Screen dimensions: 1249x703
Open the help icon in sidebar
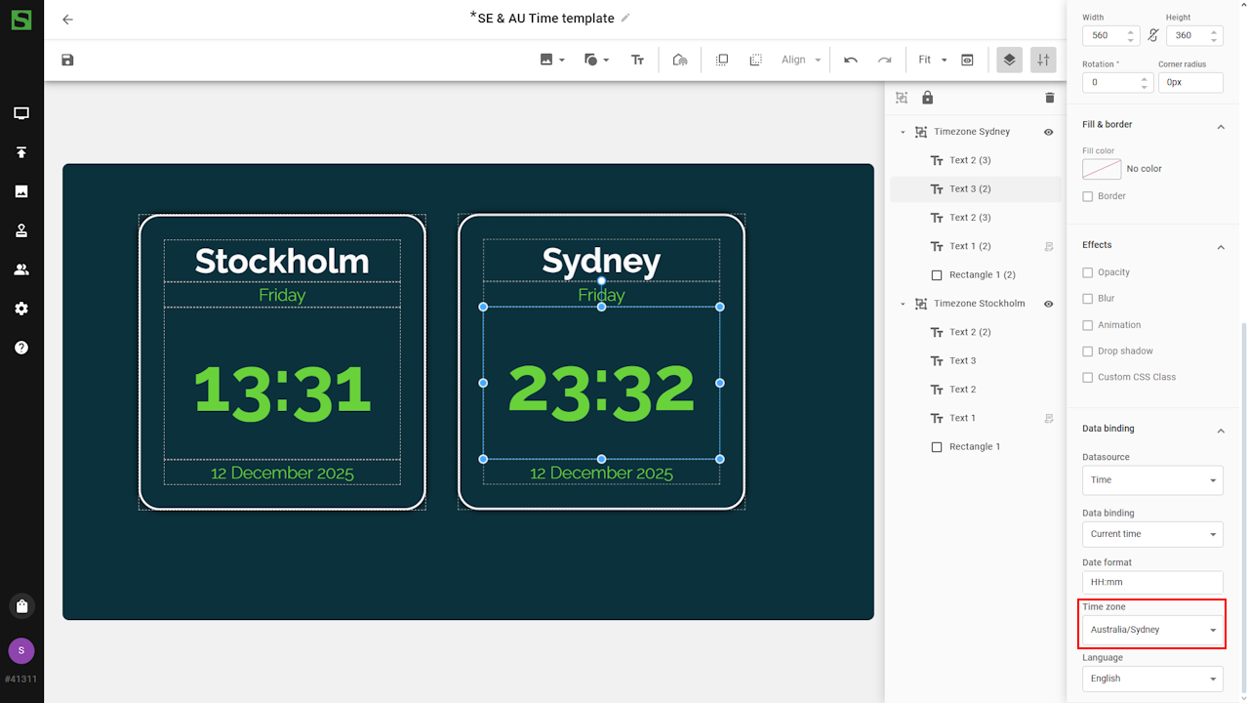[x=21, y=348]
